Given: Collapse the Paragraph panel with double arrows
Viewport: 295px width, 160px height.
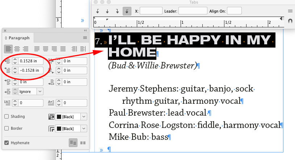Looking at the screenshot, I should (85, 30).
